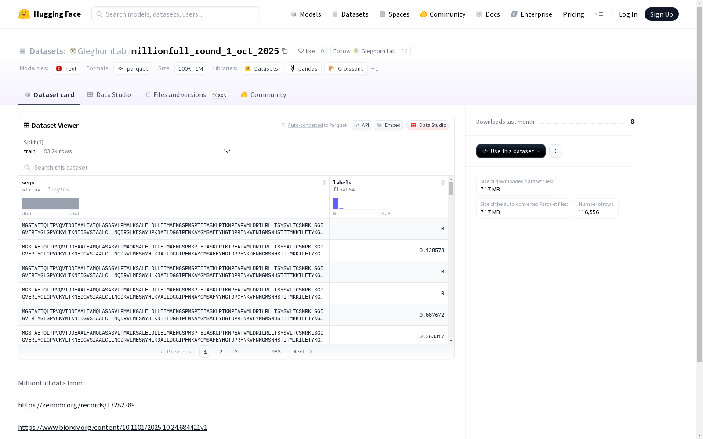
Task: Open Docs in the top navigation
Action: click(488, 14)
